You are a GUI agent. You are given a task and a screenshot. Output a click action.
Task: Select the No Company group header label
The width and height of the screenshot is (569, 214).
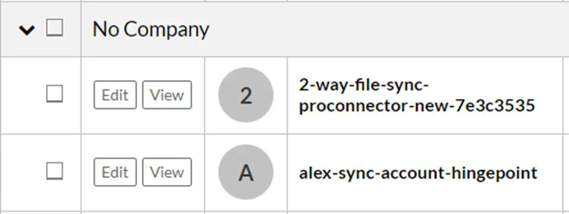click(151, 30)
